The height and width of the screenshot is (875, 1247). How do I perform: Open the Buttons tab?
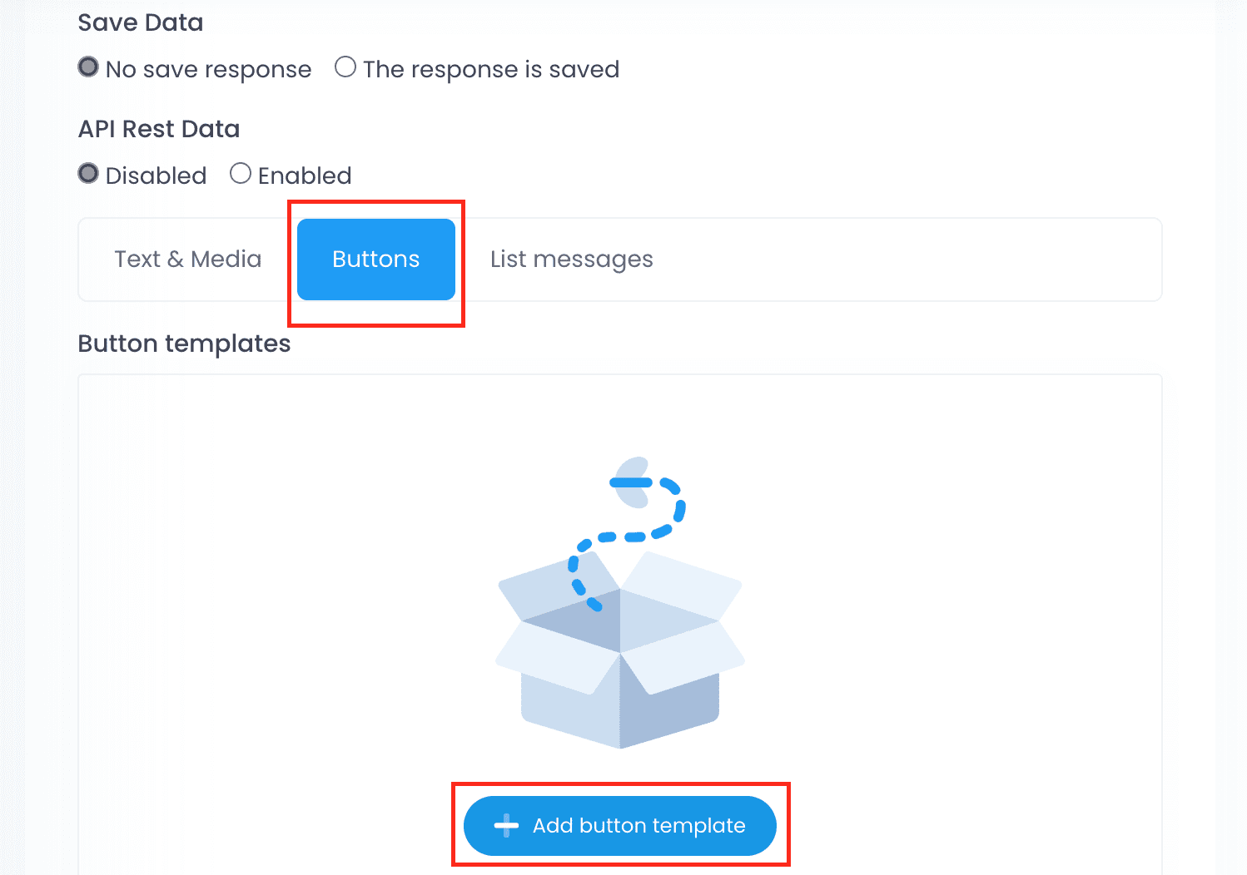coord(376,260)
